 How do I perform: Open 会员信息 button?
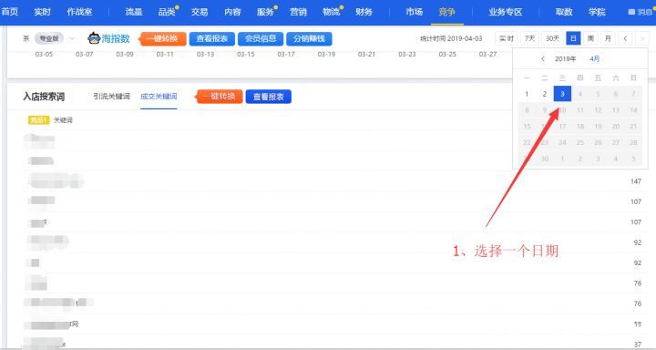click(x=261, y=38)
